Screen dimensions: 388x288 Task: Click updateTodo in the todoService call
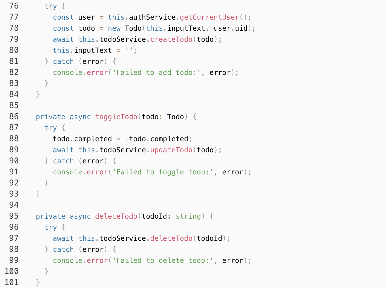[171, 150]
